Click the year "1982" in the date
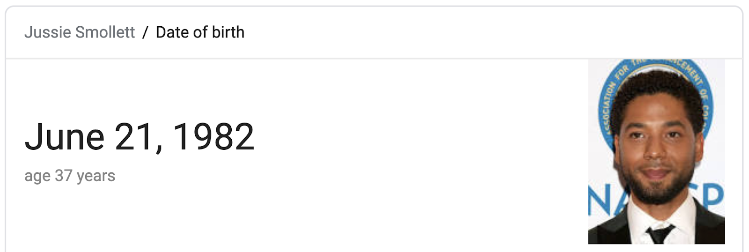The width and height of the screenshot is (749, 252). click(213, 137)
